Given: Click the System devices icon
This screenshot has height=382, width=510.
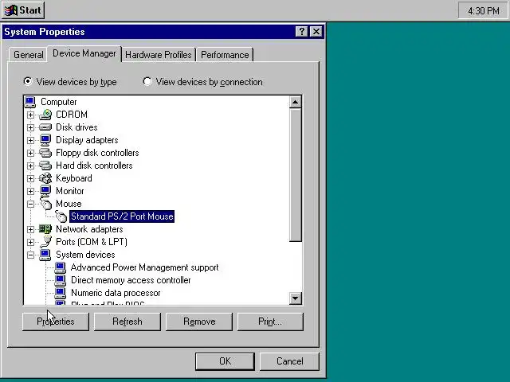Looking at the screenshot, I should click(45, 255).
